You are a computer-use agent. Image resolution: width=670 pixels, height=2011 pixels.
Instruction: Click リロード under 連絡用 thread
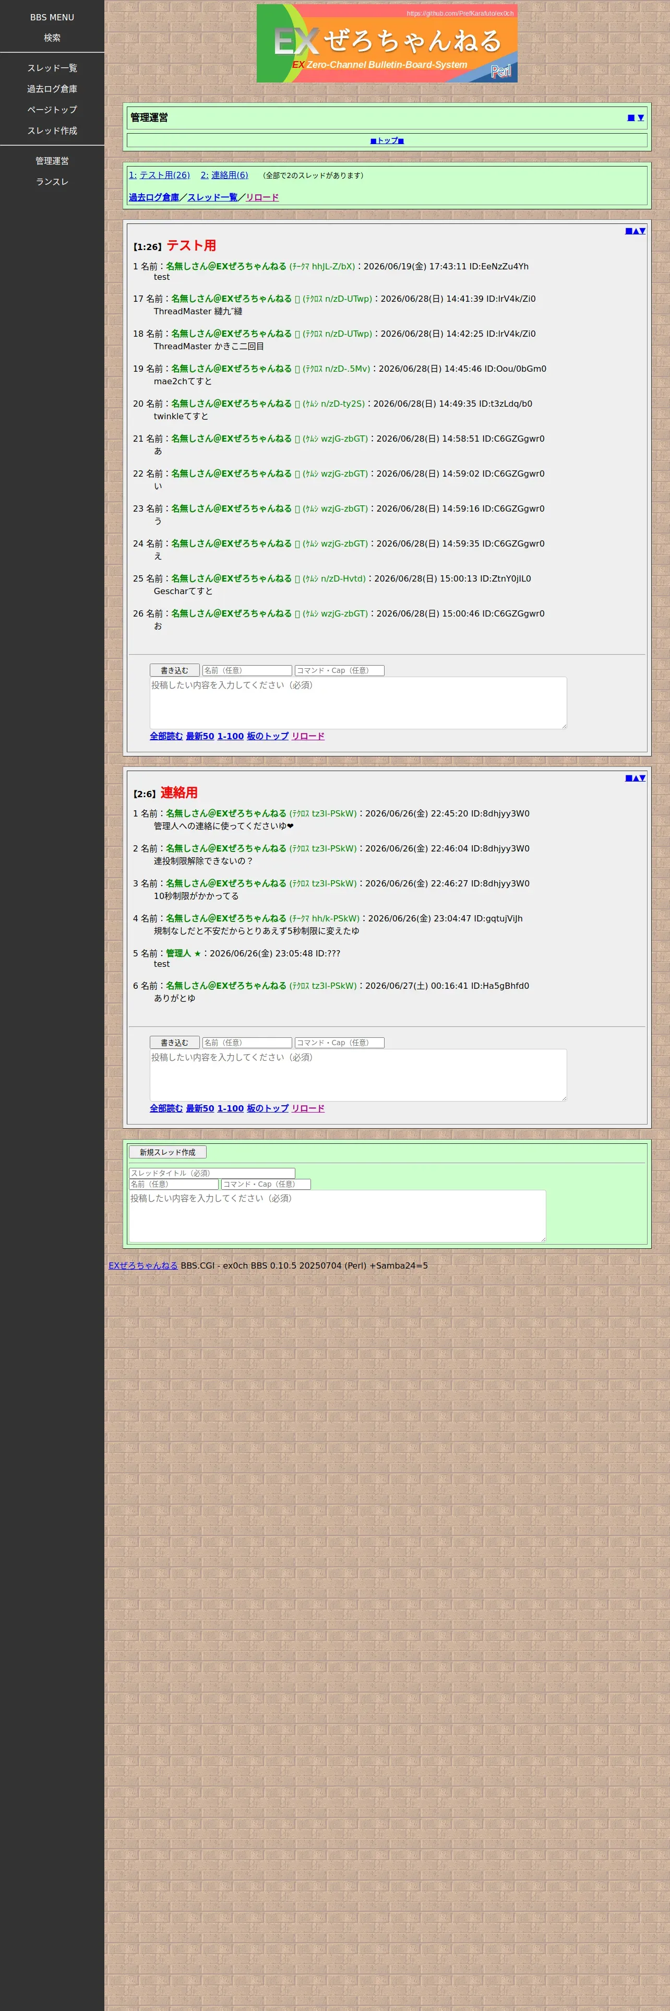[308, 1108]
